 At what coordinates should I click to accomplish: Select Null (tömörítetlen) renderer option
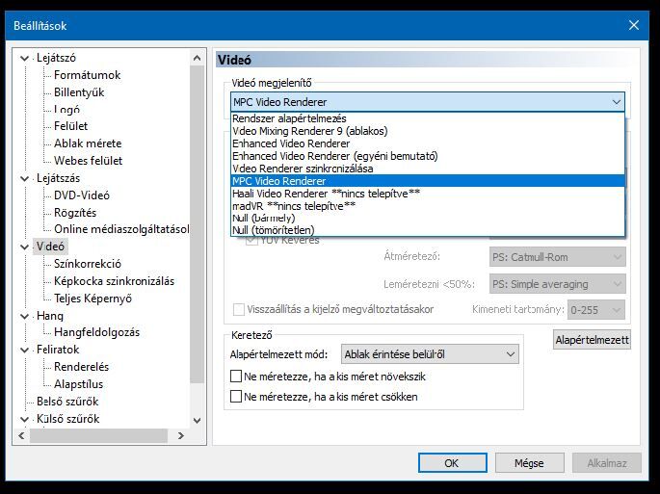(x=428, y=230)
